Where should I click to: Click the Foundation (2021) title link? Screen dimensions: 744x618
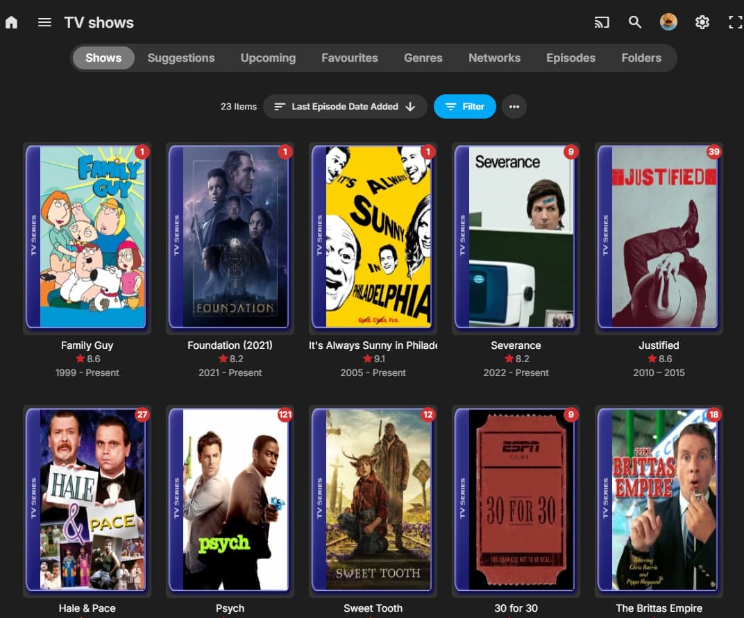point(230,345)
